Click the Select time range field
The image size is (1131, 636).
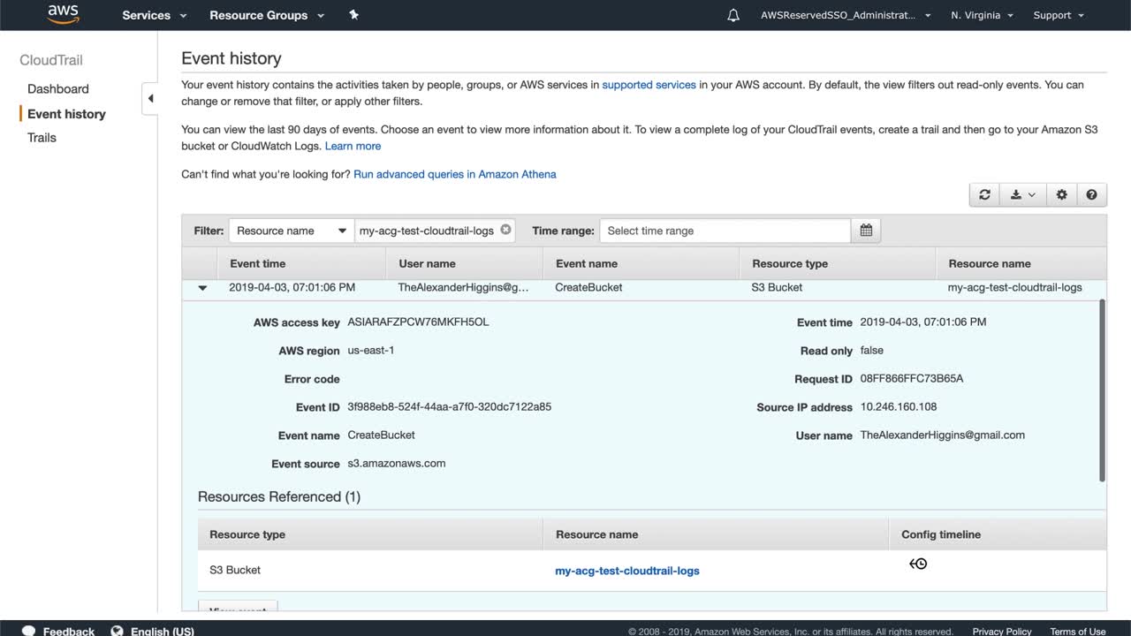coord(725,231)
